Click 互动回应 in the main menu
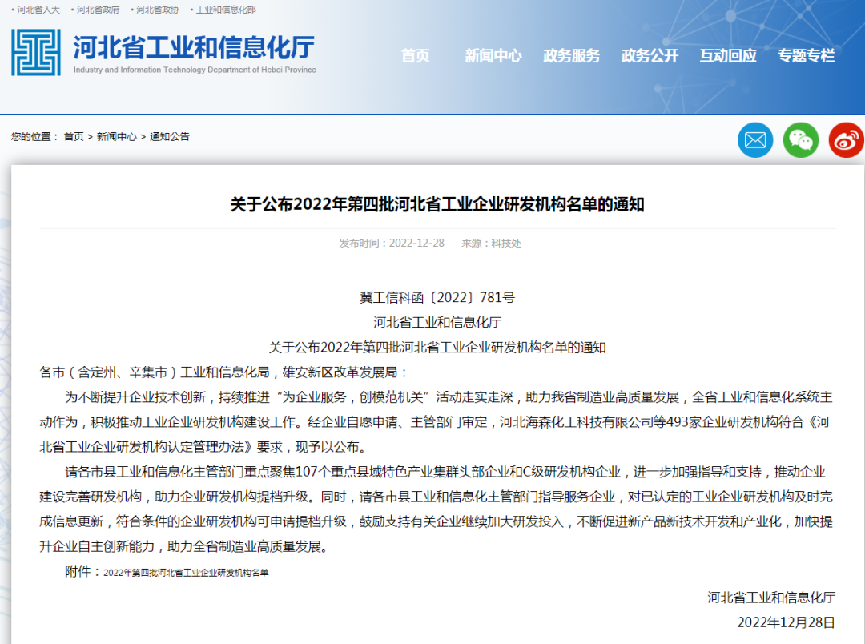The height and width of the screenshot is (644, 865). point(727,55)
